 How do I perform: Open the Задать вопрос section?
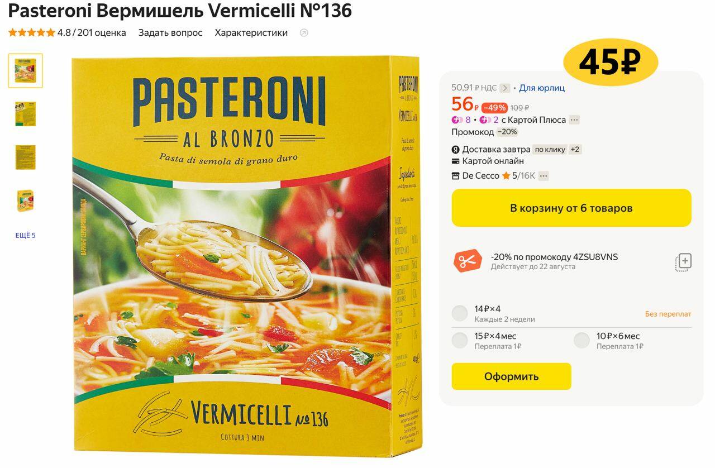(x=170, y=33)
